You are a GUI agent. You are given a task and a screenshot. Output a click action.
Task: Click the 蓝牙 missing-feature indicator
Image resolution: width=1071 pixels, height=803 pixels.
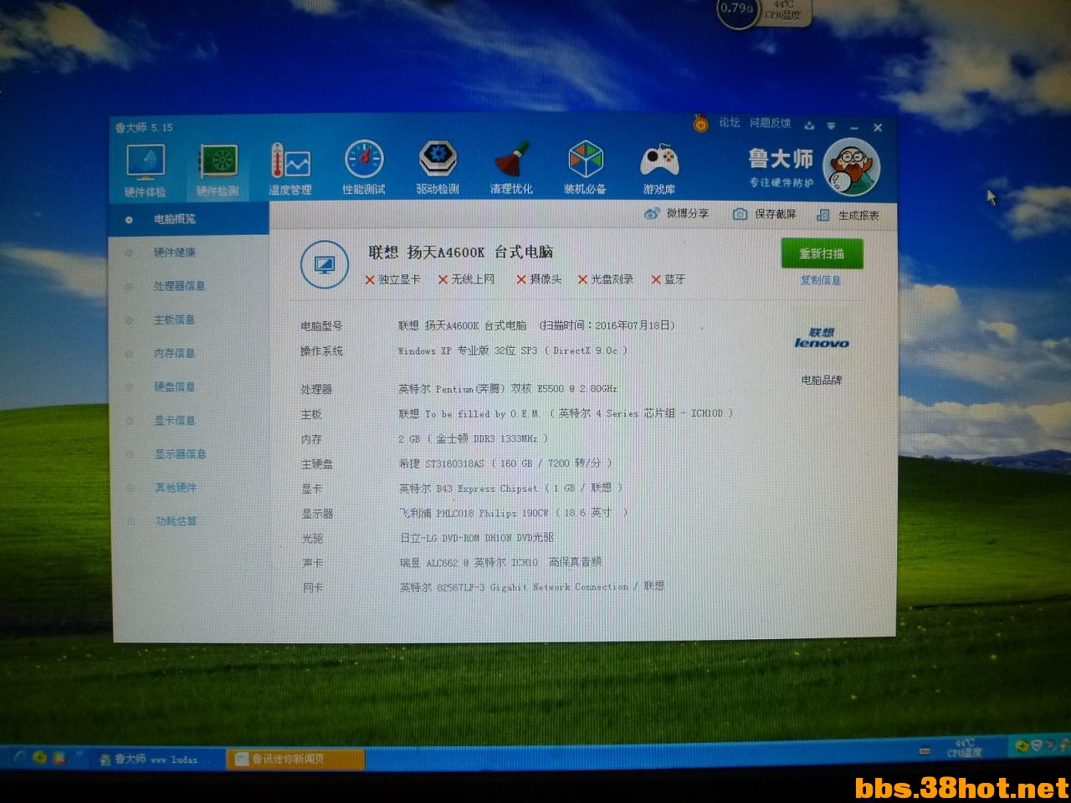pyautogui.click(x=668, y=279)
